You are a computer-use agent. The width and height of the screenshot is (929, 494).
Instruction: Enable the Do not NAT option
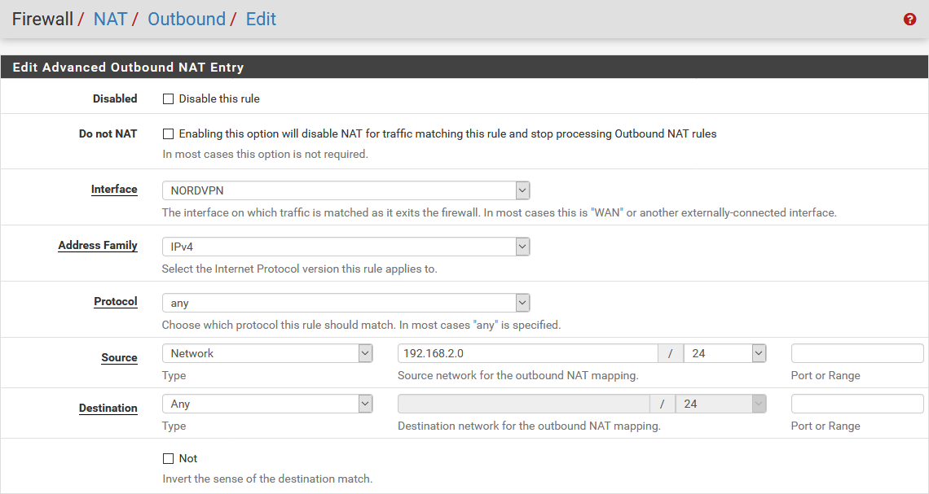[x=169, y=134]
